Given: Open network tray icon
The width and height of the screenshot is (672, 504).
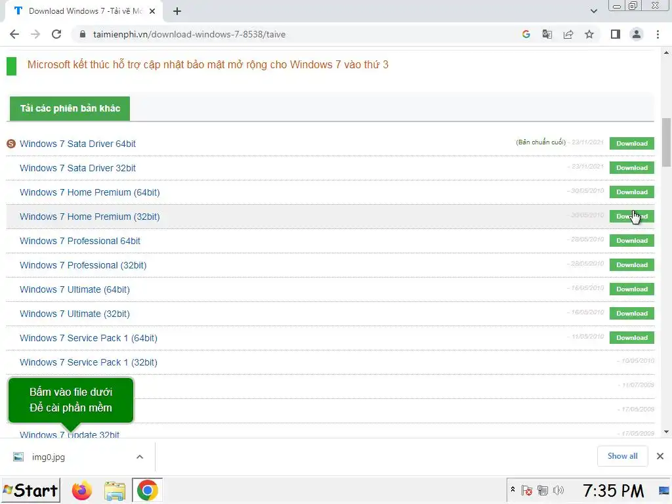Looking at the screenshot, I should (x=543, y=490).
